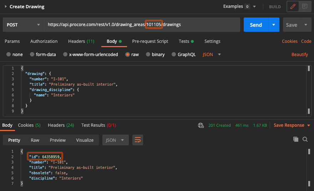Open the response Headers (24) tab
This screenshot has height=191, width=314.
pos(61,125)
